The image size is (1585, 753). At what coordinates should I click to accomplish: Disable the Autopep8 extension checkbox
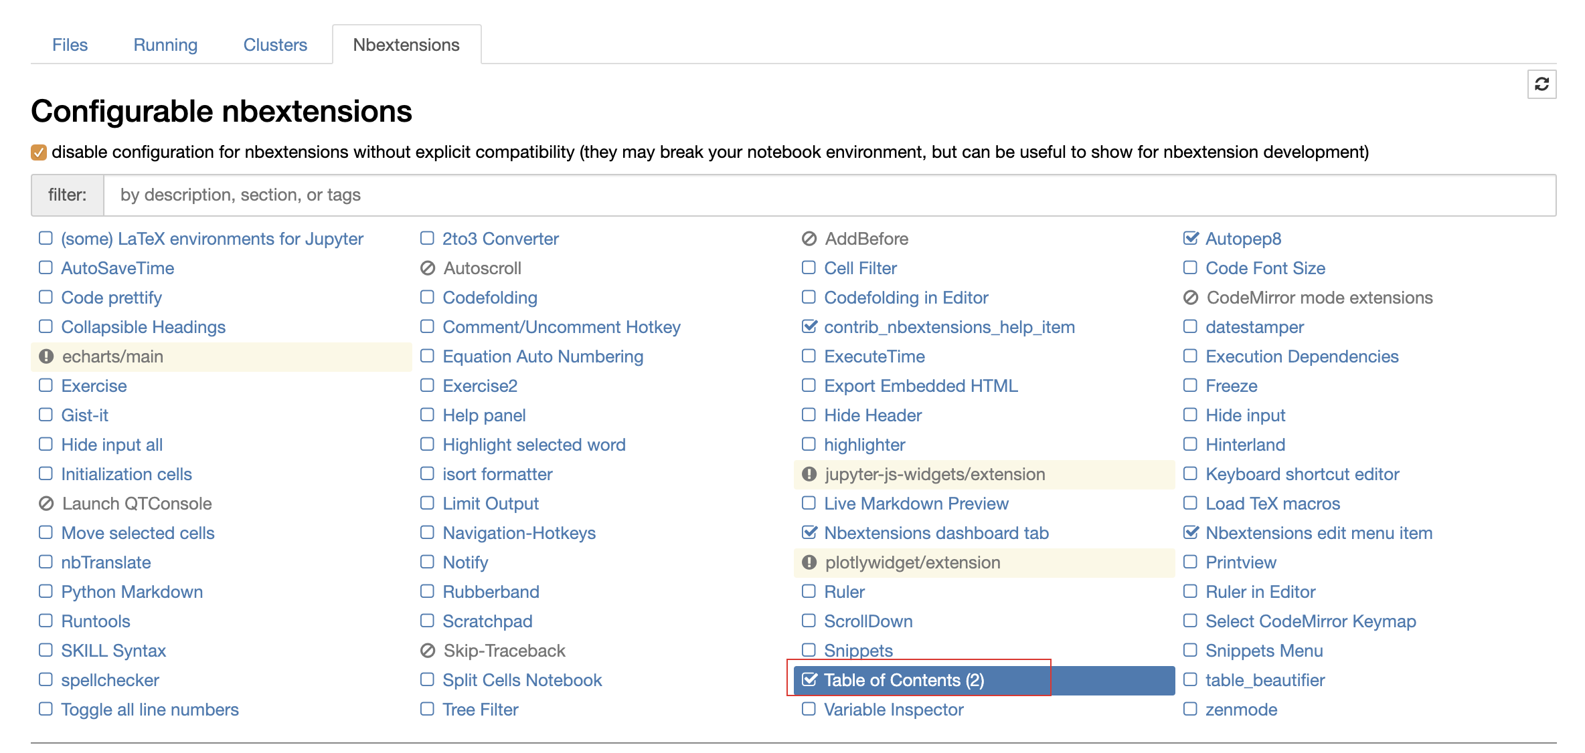point(1191,238)
